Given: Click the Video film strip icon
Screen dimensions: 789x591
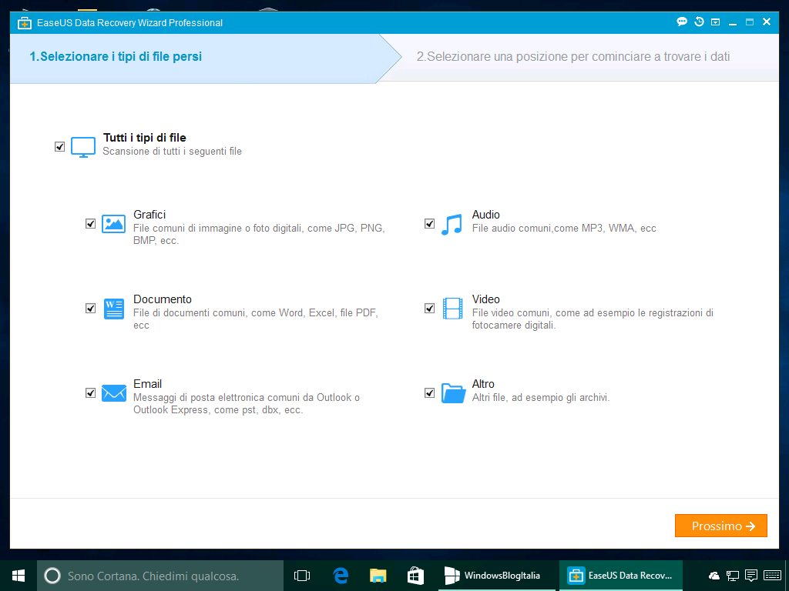Looking at the screenshot, I should coord(452,309).
